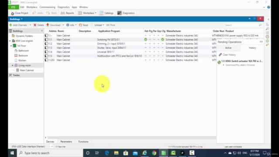Click the green status icon of 1.1.1 history item
The image size is (279, 157).
[219, 62]
